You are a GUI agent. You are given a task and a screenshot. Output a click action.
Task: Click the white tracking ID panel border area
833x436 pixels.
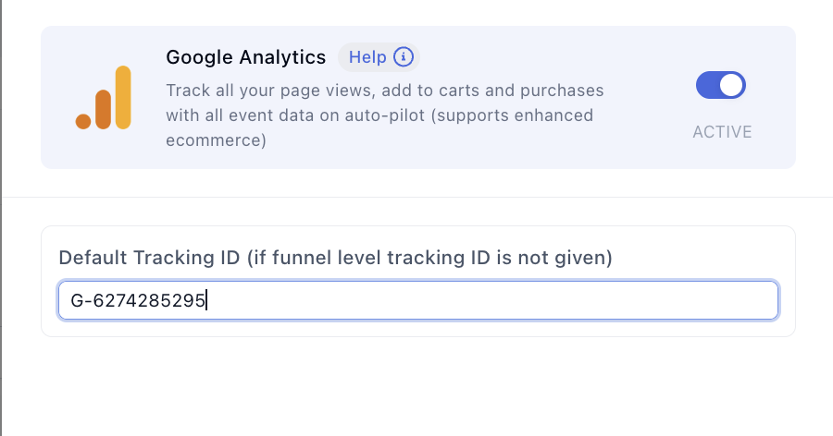418,328
